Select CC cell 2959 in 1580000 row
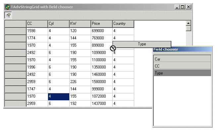 click(37, 82)
